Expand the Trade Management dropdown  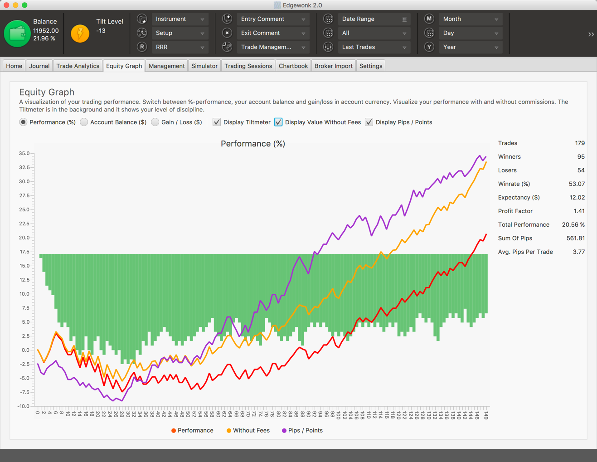272,47
